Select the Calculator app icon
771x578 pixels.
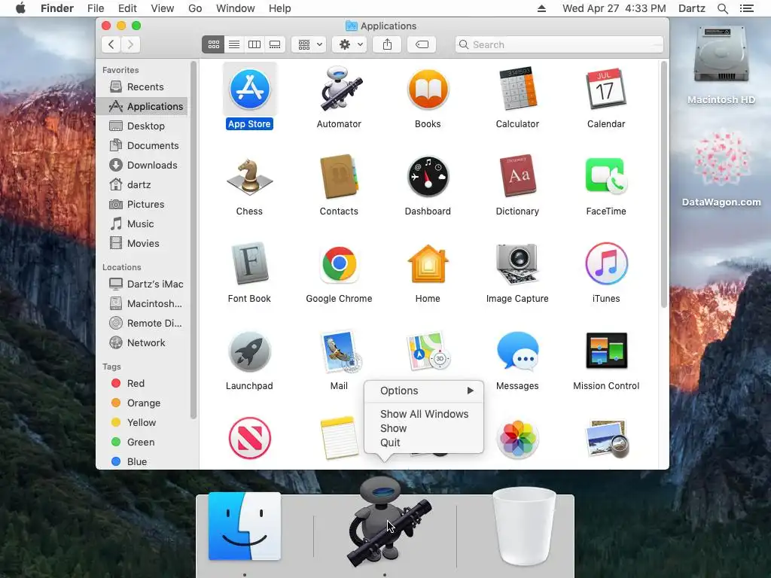pos(517,90)
